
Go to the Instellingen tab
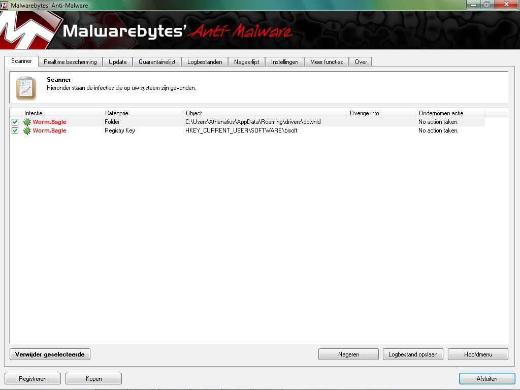point(284,61)
